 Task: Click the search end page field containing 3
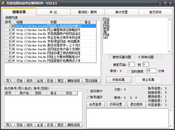pos(146,65)
